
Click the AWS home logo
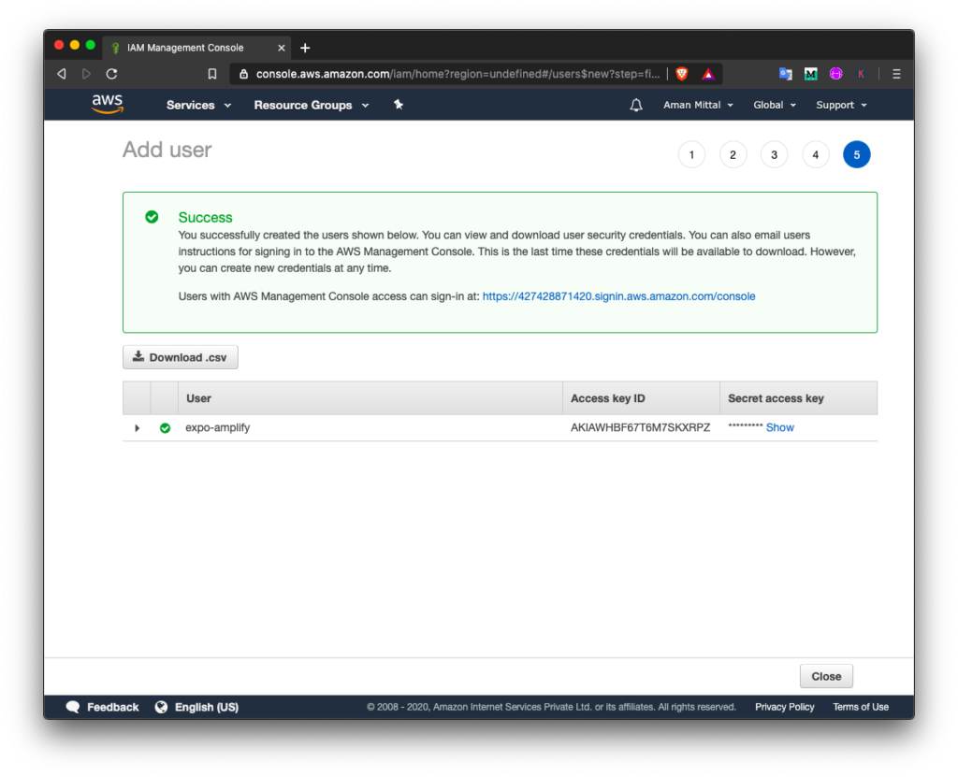107,104
